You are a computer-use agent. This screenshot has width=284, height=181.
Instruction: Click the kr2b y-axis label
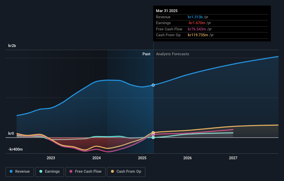(x=12, y=46)
